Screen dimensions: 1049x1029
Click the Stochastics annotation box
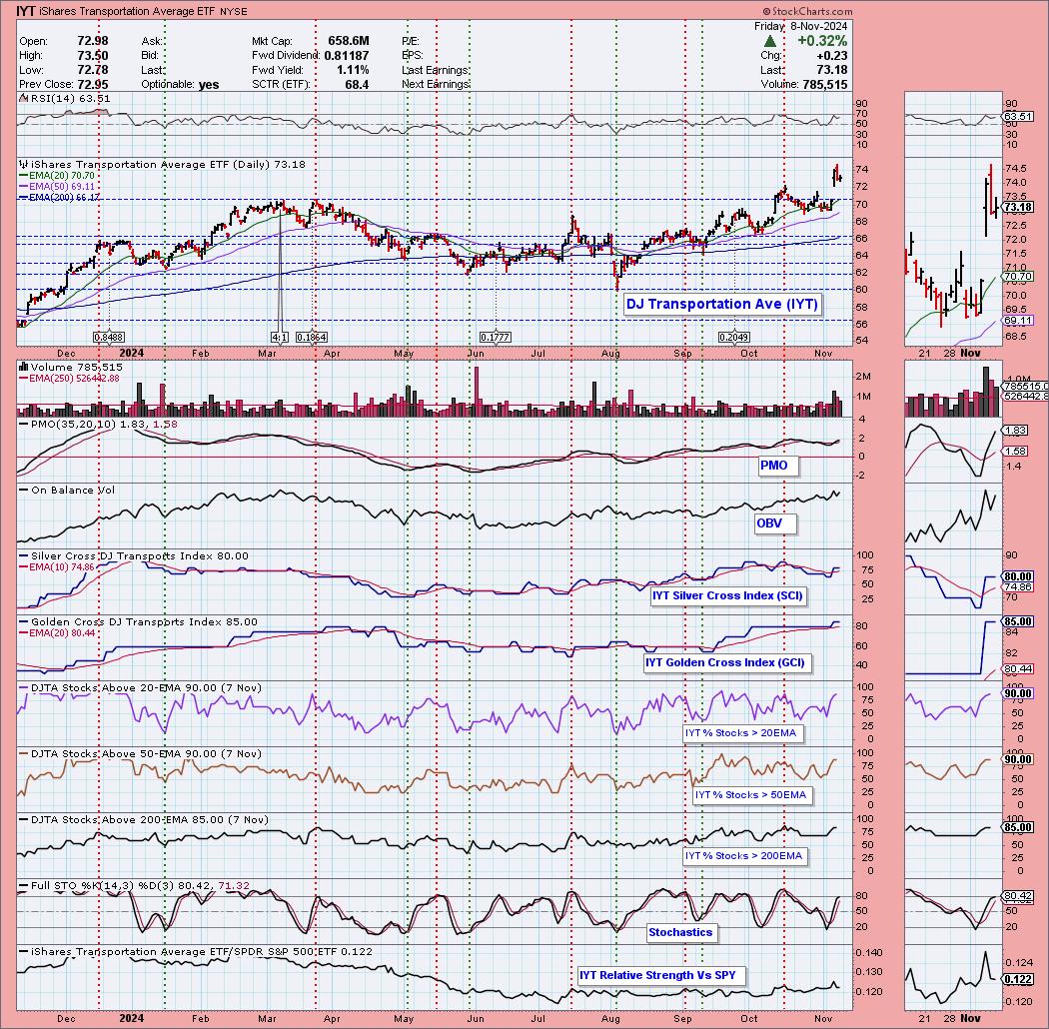click(x=680, y=932)
